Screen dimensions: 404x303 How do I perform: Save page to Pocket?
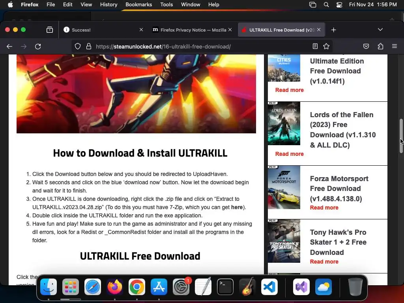point(366,47)
